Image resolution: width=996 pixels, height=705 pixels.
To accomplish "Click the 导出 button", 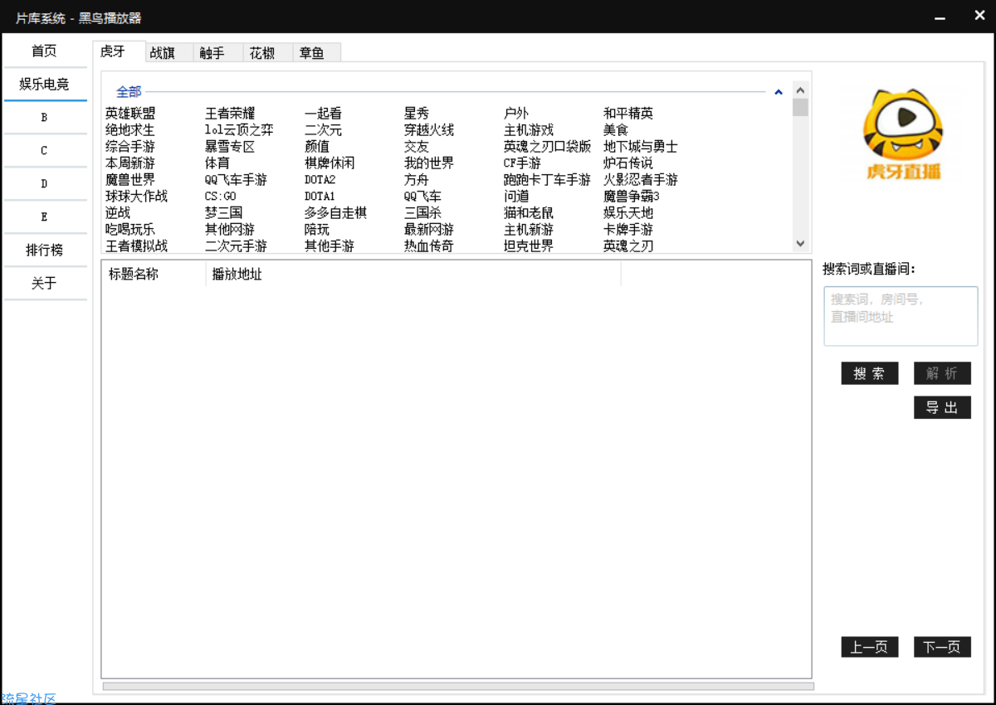I will (x=943, y=407).
